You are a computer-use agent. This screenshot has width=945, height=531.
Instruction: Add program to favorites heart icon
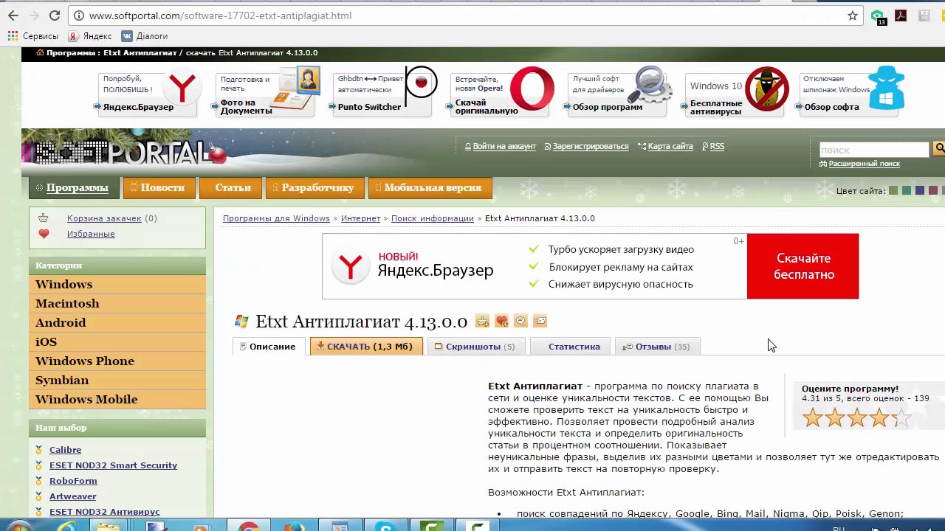tap(501, 321)
